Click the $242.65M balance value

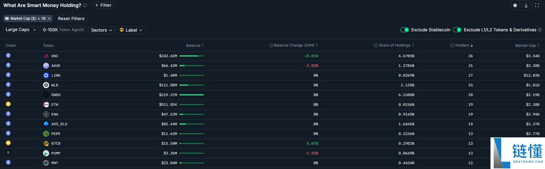[168, 56]
